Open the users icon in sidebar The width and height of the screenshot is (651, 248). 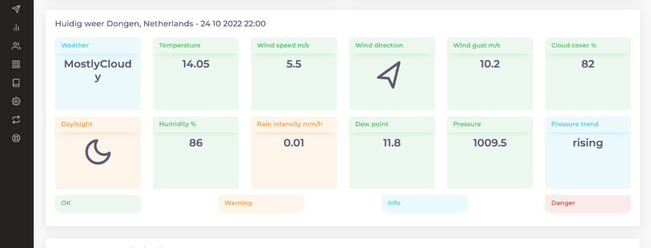coord(16,46)
